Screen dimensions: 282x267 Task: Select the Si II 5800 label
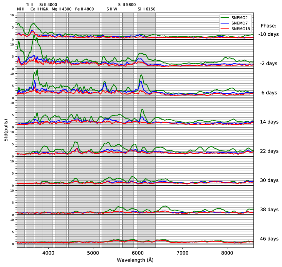coord(127,5)
